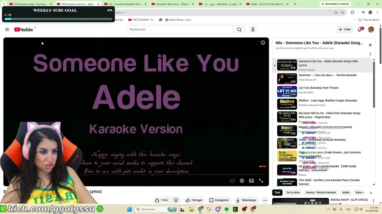Open the Mix playlist options menu
The image size is (382, 214).
pyautogui.click(x=370, y=54)
